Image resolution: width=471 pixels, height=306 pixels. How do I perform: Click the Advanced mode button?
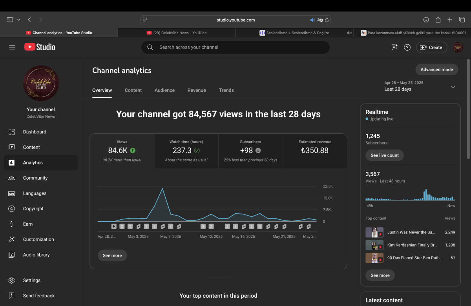click(437, 69)
